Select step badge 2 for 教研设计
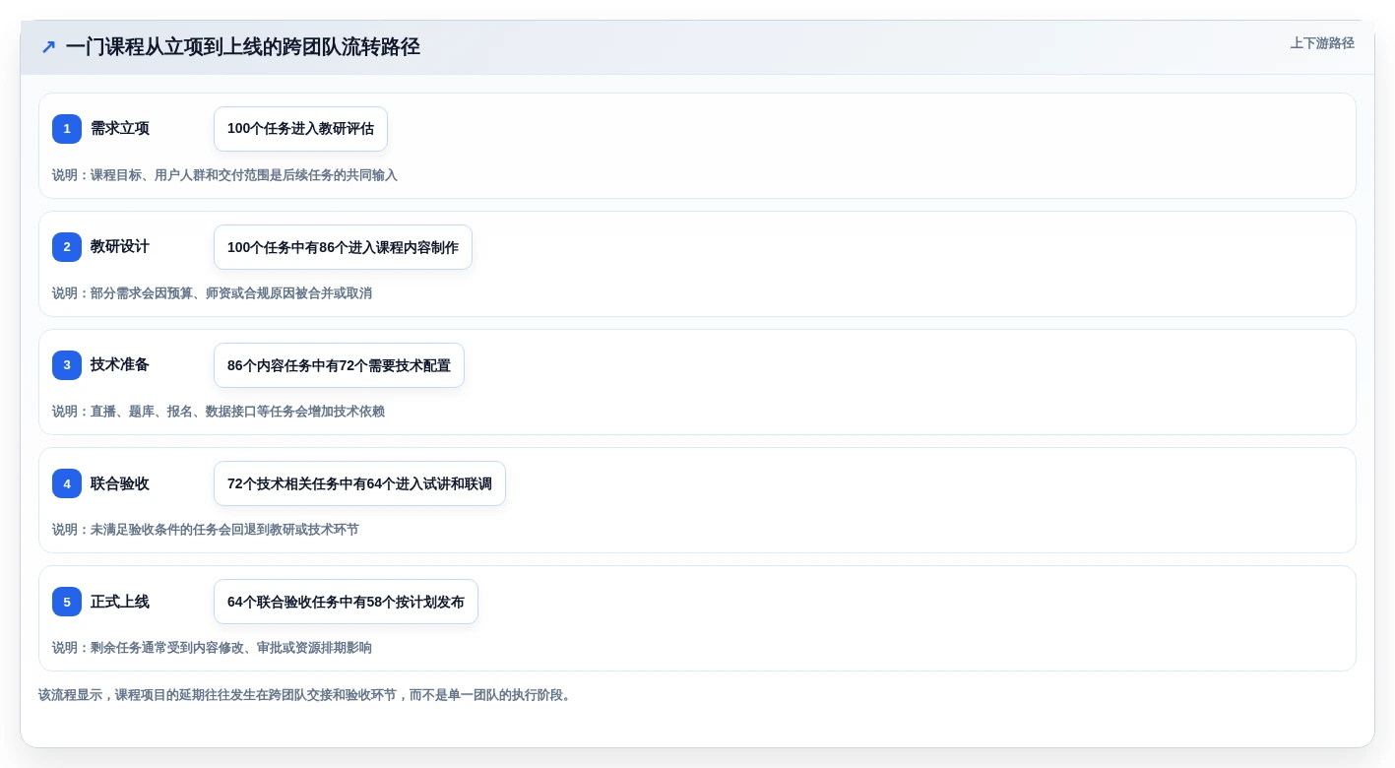The height and width of the screenshot is (768, 1395). 67,247
